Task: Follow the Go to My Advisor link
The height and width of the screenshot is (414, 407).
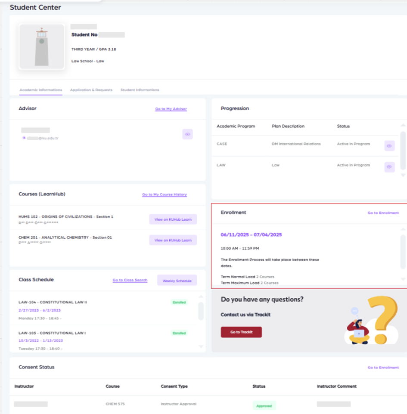Action: coord(171,109)
